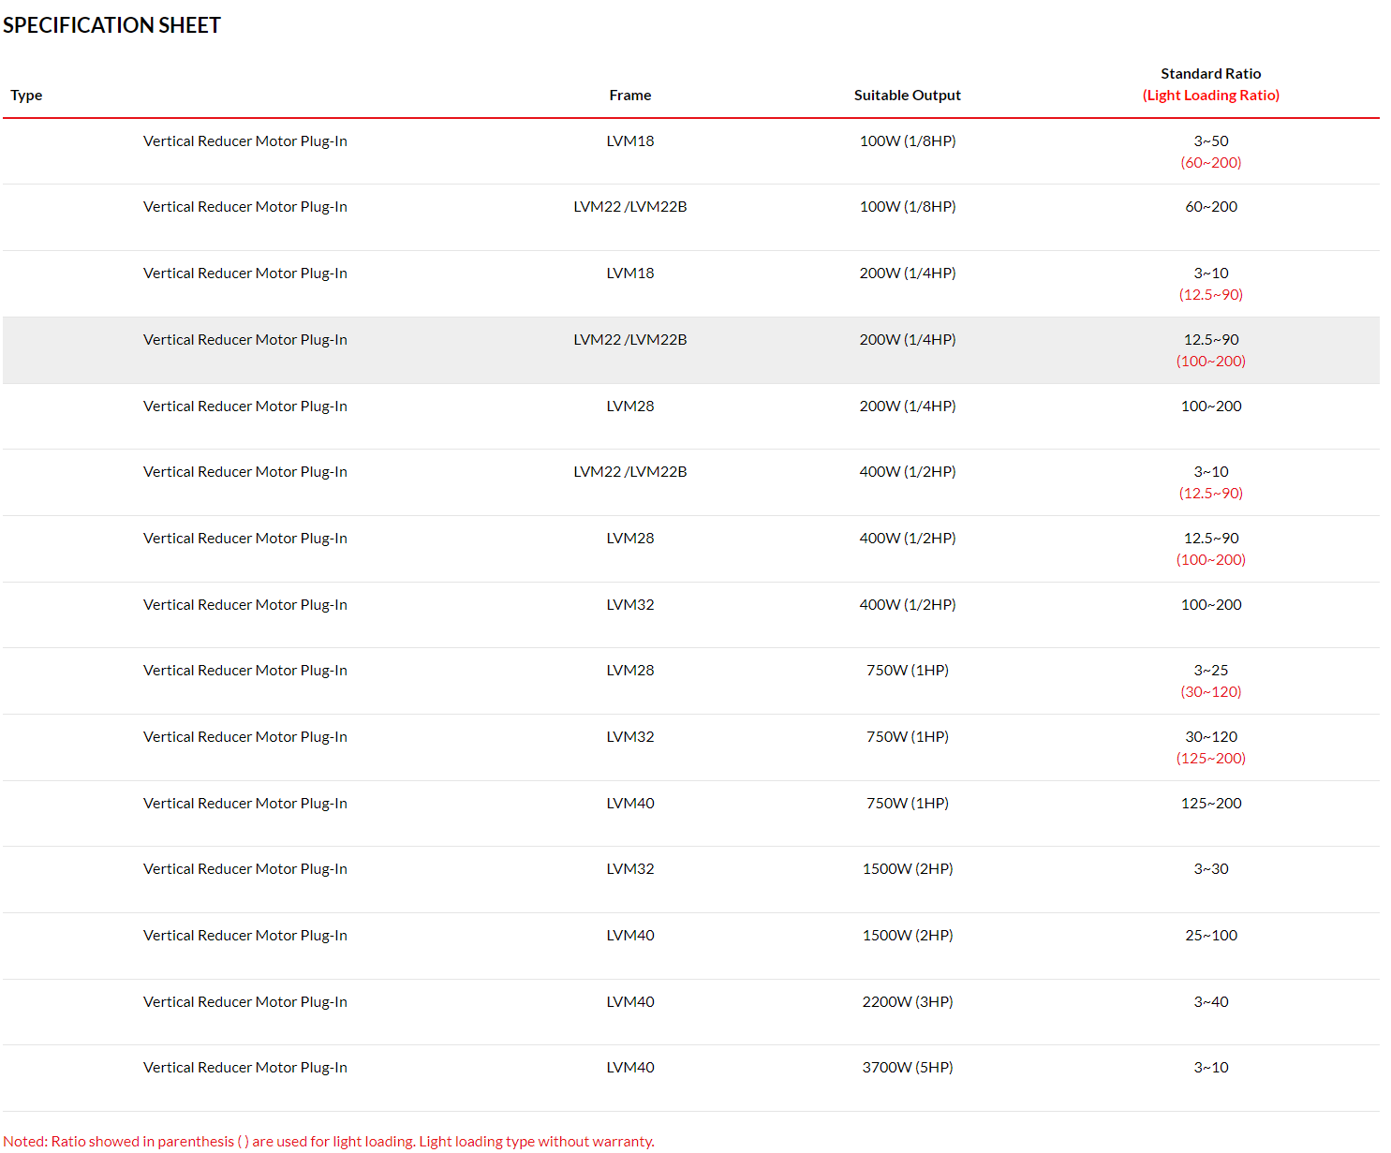Image resolution: width=1391 pixels, height=1153 pixels.
Task: Click the 60~200 standard ratio of LVM22 100W row
Action: (x=1211, y=207)
